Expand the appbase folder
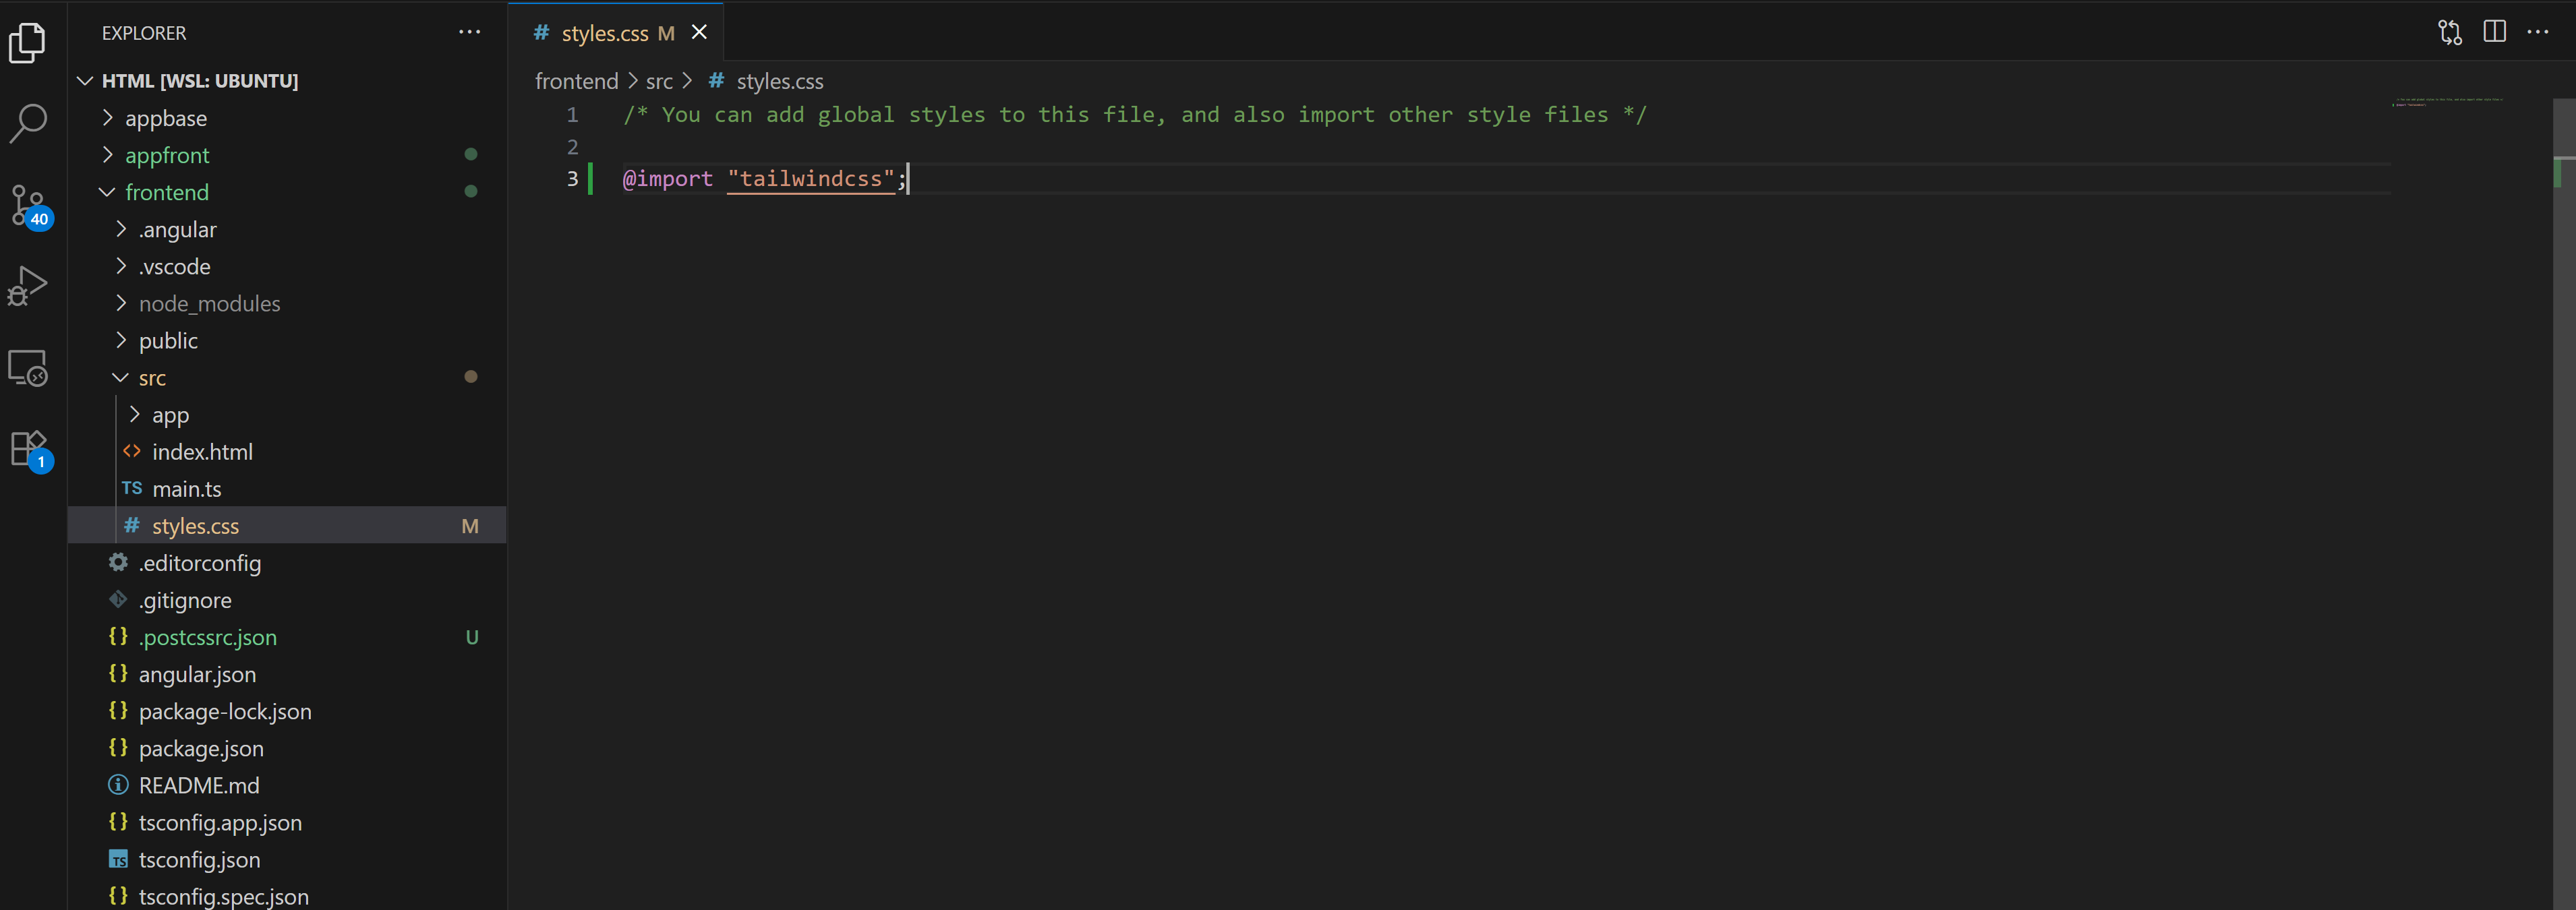The width and height of the screenshot is (2576, 910). [165, 118]
